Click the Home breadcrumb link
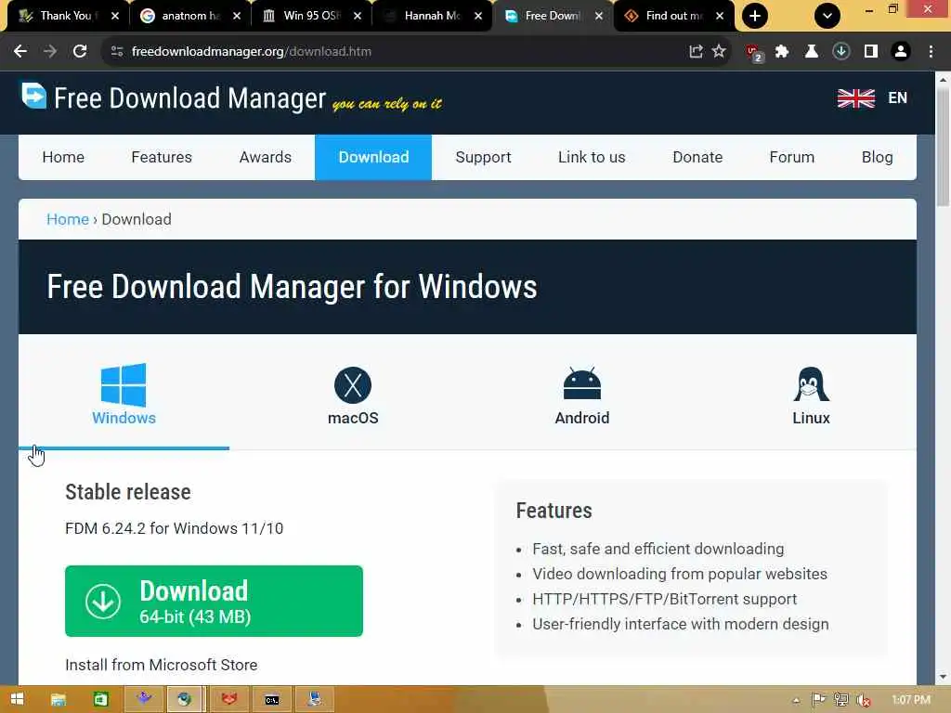The height and width of the screenshot is (713, 951). click(x=67, y=219)
